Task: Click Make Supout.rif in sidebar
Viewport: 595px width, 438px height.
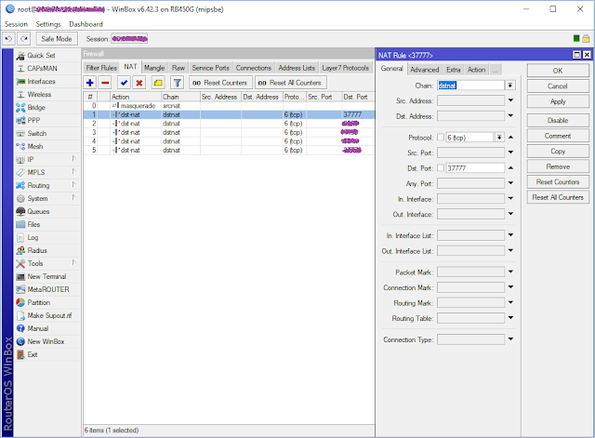Action: (x=49, y=315)
